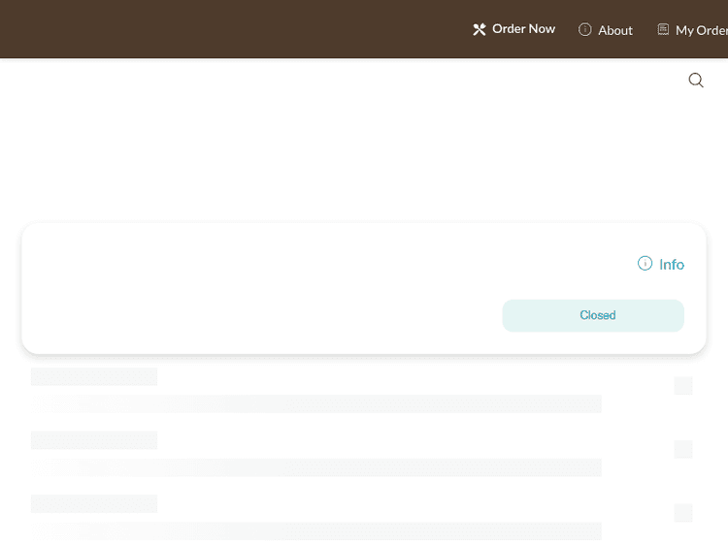Click the teal info circle icon in card

pos(645,264)
